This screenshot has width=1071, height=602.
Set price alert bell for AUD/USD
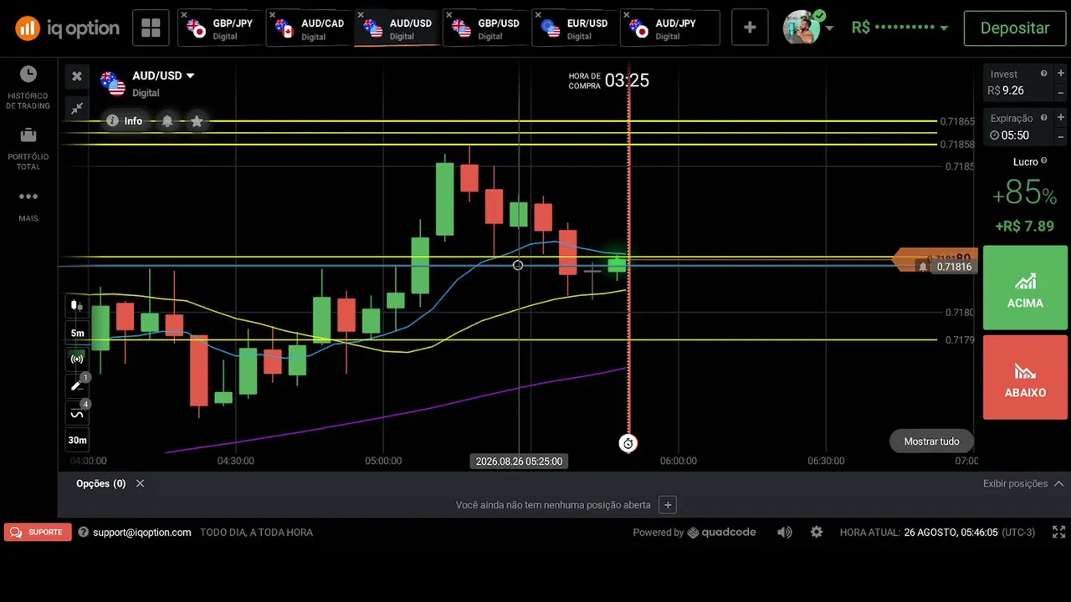click(167, 121)
